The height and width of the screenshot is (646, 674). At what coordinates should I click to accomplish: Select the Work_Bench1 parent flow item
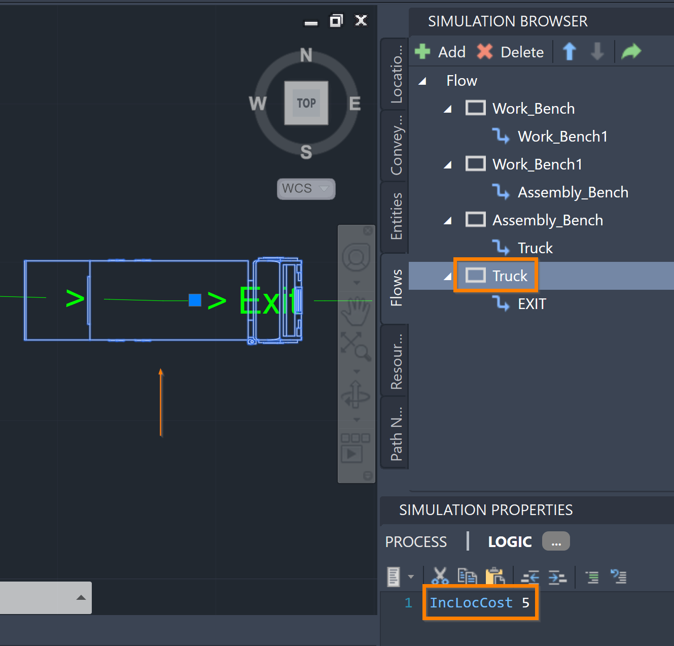[x=537, y=164]
